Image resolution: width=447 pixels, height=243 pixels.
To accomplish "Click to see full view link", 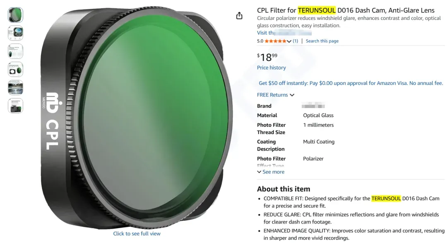I will point(137,233).
